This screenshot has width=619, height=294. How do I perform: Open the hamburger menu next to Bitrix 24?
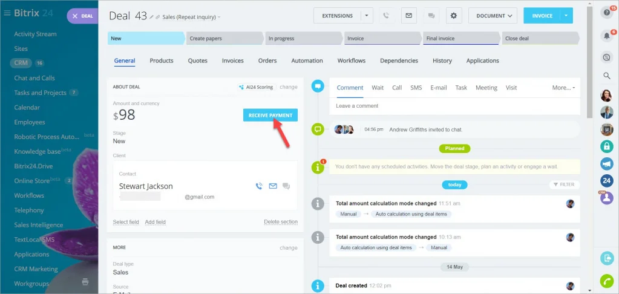[x=7, y=13]
